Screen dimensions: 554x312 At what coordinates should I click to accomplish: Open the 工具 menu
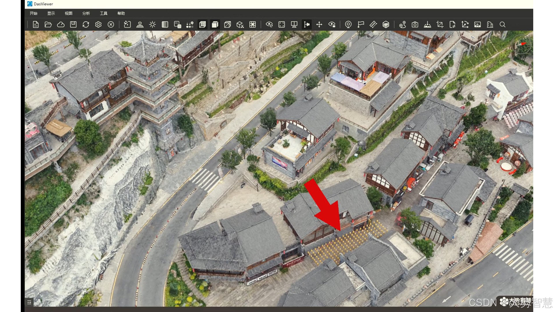104,13
